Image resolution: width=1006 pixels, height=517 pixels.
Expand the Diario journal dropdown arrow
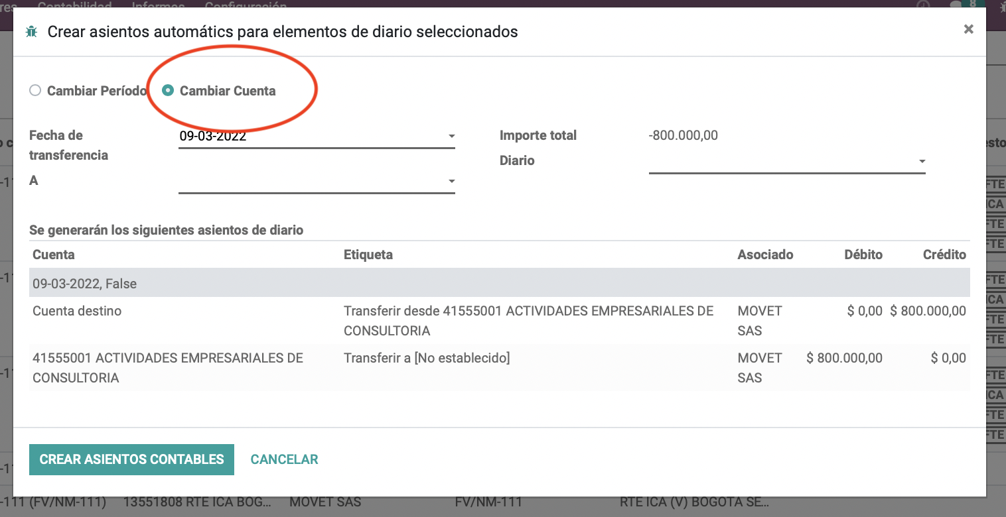pos(922,161)
